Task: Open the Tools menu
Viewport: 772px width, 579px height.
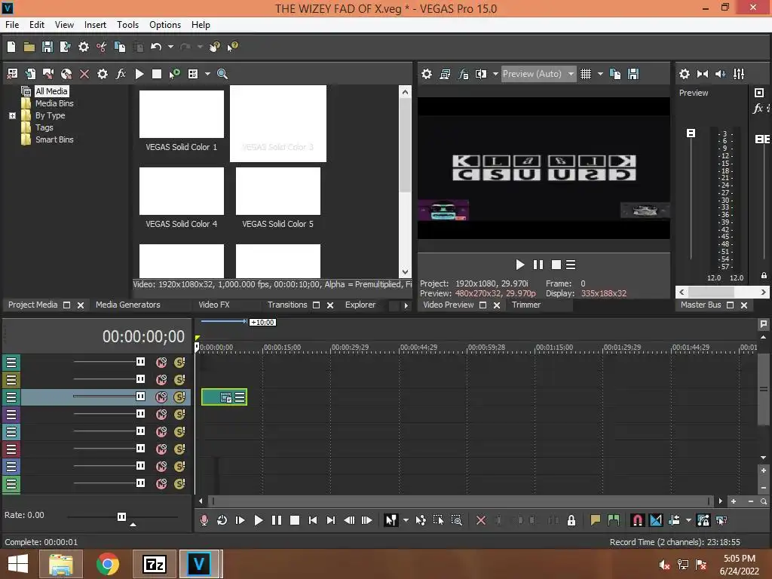Action: click(x=127, y=25)
